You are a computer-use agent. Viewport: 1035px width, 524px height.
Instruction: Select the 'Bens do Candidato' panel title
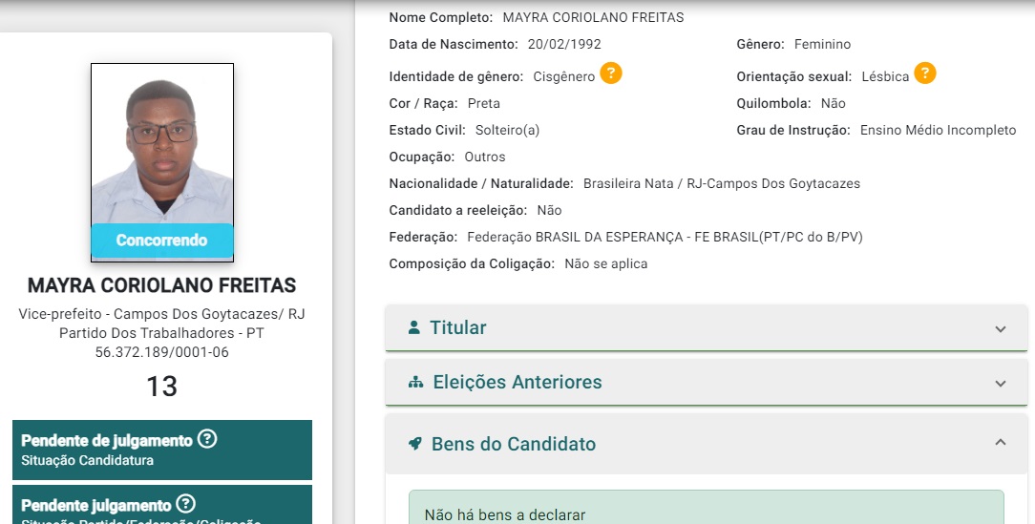pyautogui.click(x=513, y=444)
